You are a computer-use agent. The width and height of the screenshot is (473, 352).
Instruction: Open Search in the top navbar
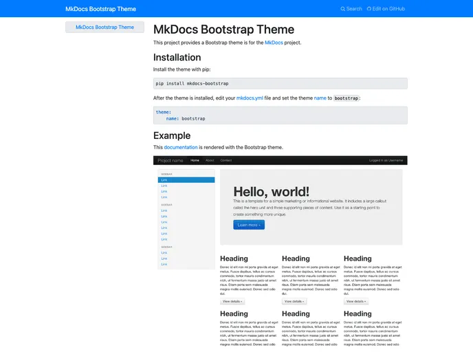pyautogui.click(x=351, y=9)
